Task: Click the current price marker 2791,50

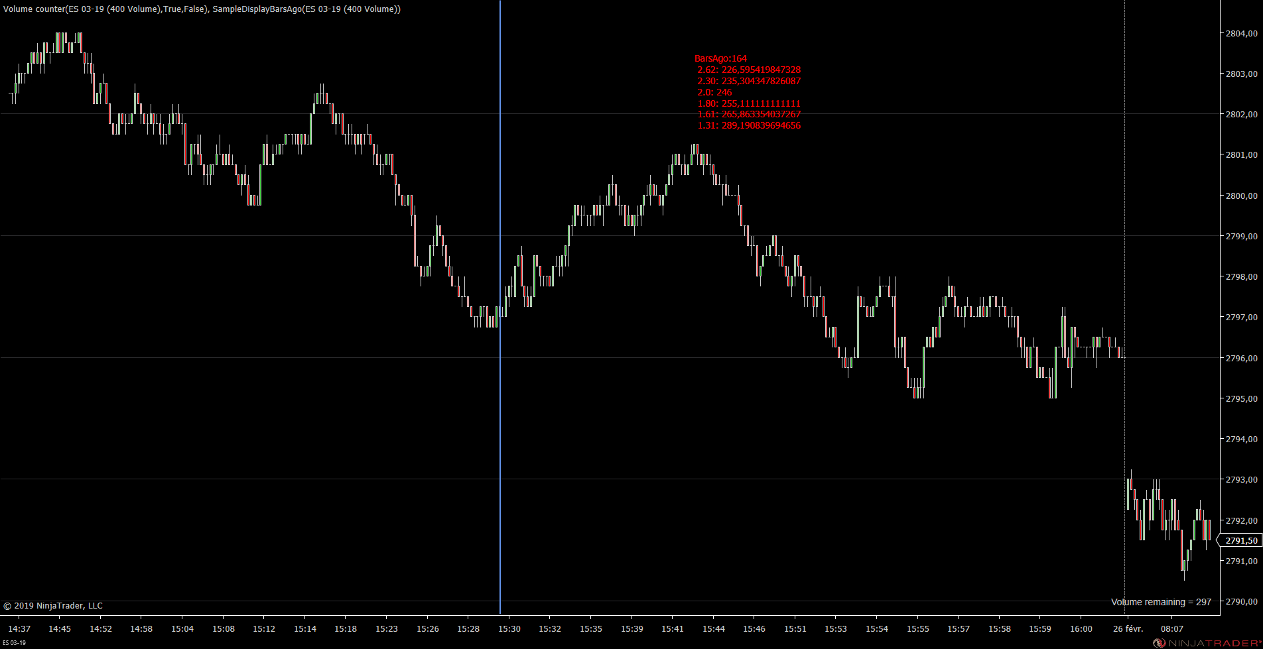Action: tap(1241, 541)
